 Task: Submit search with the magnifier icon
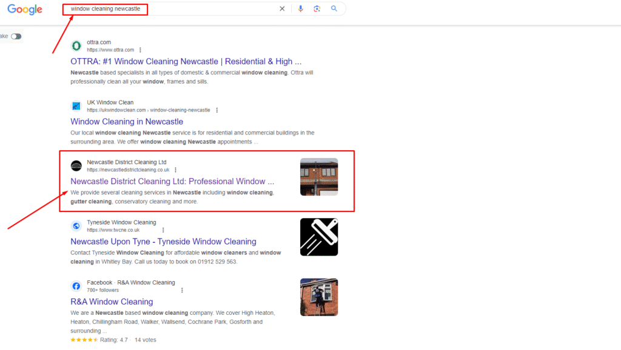click(334, 8)
